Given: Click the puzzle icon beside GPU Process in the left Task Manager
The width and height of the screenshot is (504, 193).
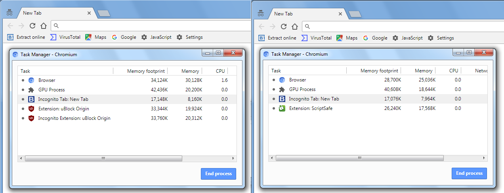Looking at the screenshot, I should click(x=31, y=90).
